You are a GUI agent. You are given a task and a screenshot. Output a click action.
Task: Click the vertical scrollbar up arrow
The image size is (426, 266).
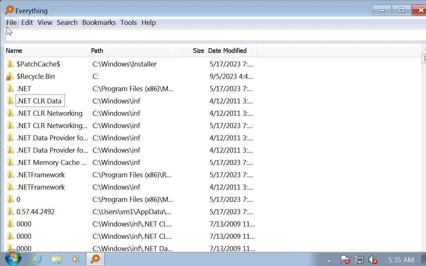coord(424,50)
